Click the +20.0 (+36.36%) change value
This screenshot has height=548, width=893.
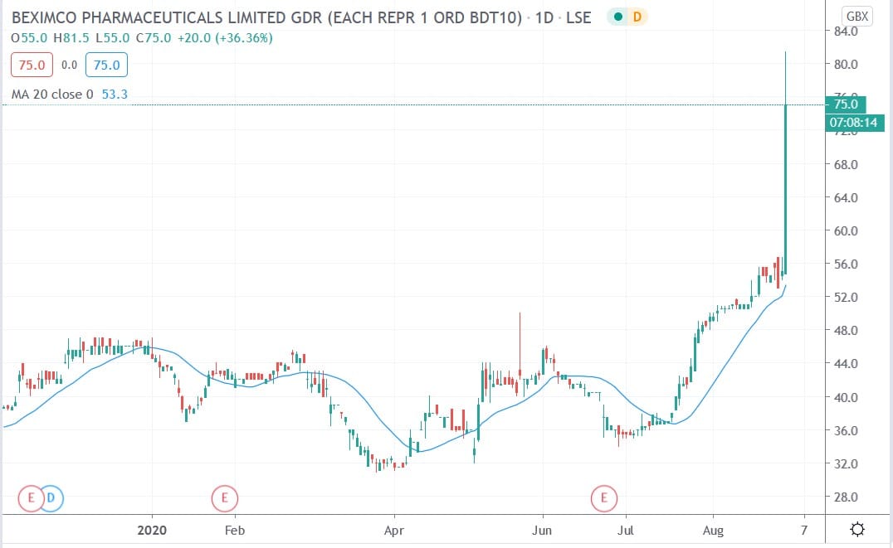[x=225, y=38]
